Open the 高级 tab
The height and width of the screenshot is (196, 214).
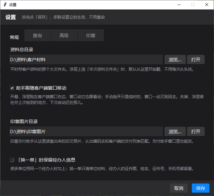(x=64, y=35)
